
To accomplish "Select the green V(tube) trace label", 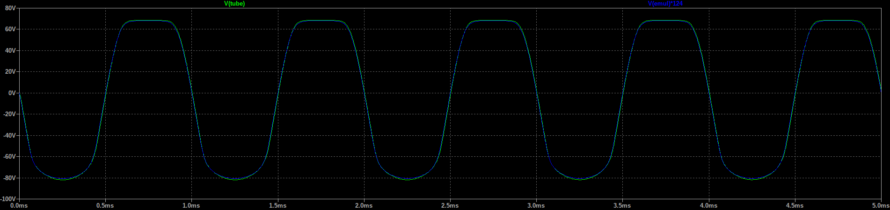I will coord(234,4).
